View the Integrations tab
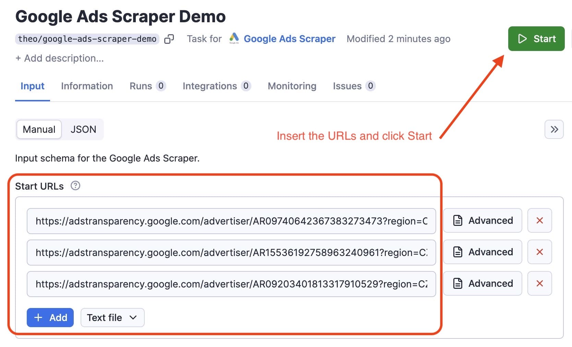The image size is (572, 347). point(210,86)
